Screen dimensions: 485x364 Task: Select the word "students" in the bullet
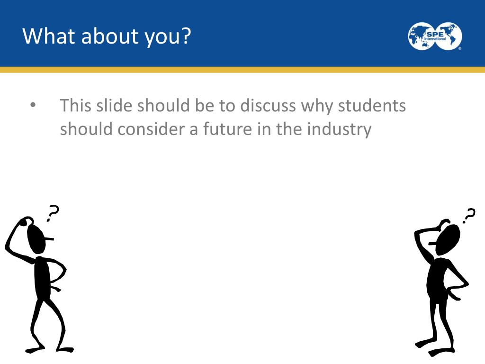[x=371, y=105]
